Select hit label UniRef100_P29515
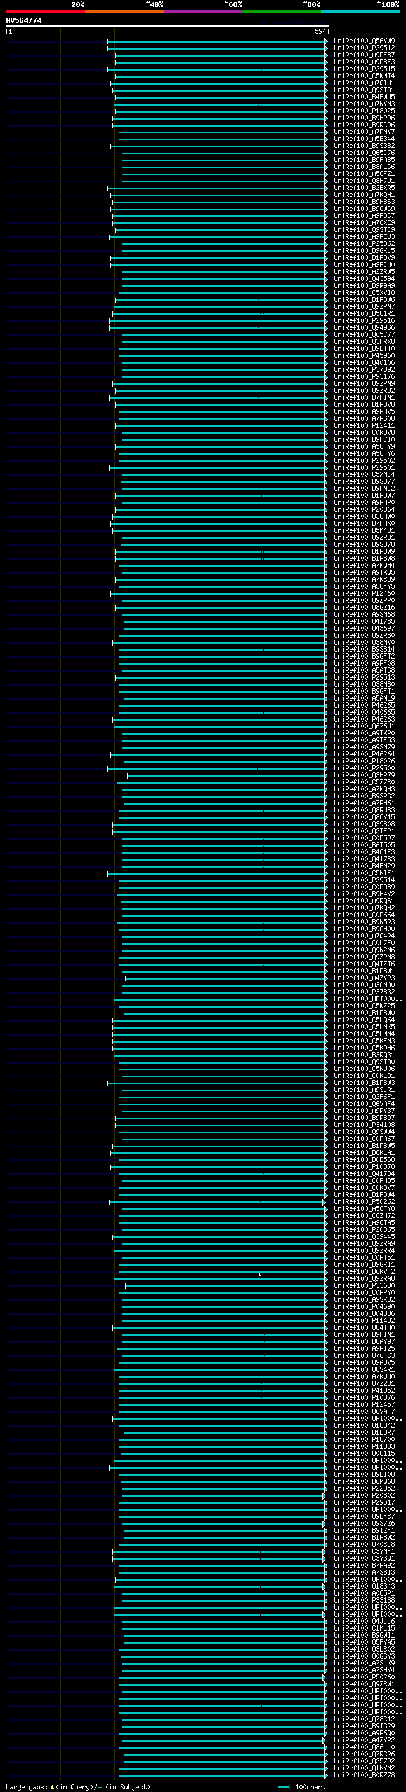 tap(364, 69)
